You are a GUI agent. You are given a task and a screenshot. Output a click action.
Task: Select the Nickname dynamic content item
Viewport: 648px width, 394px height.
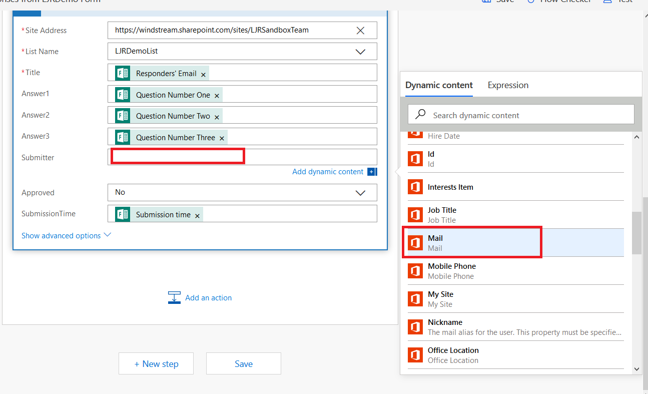coord(515,327)
